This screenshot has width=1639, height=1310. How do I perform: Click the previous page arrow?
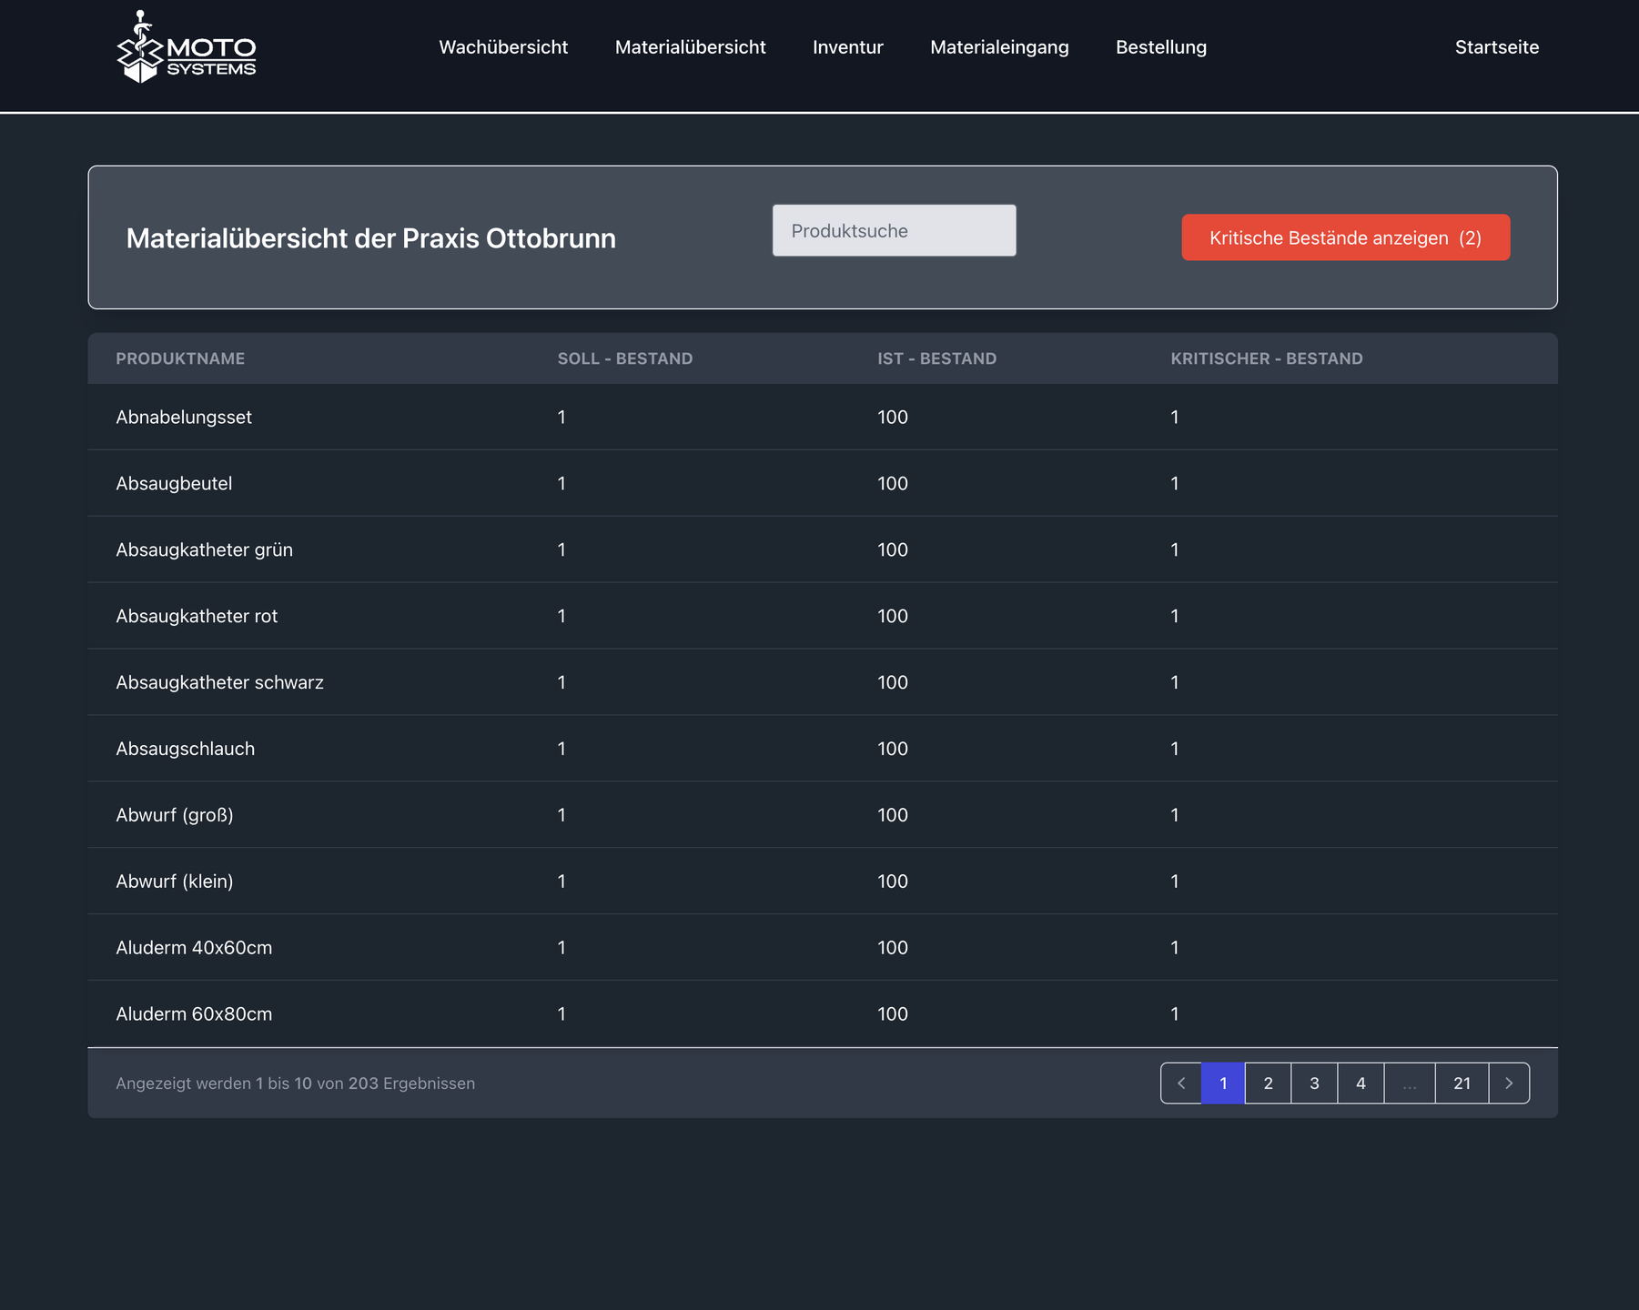point(1181,1083)
